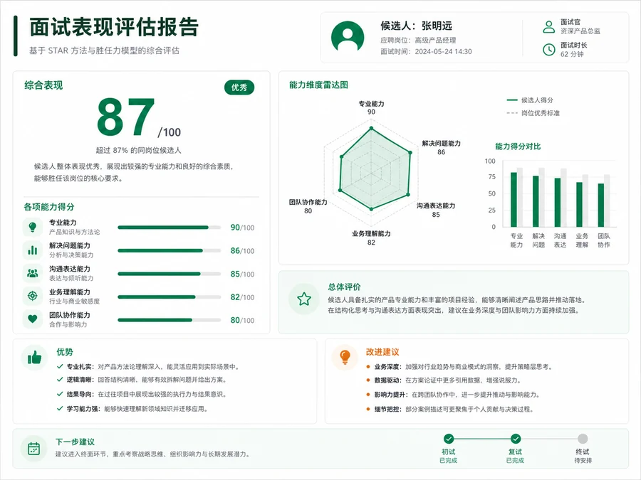Click the people icon beside 沟通表达能力
The image size is (641, 480).
[33, 273]
